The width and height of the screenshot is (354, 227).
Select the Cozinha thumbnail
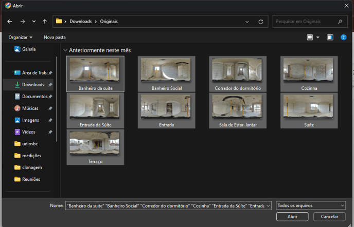coord(309,74)
